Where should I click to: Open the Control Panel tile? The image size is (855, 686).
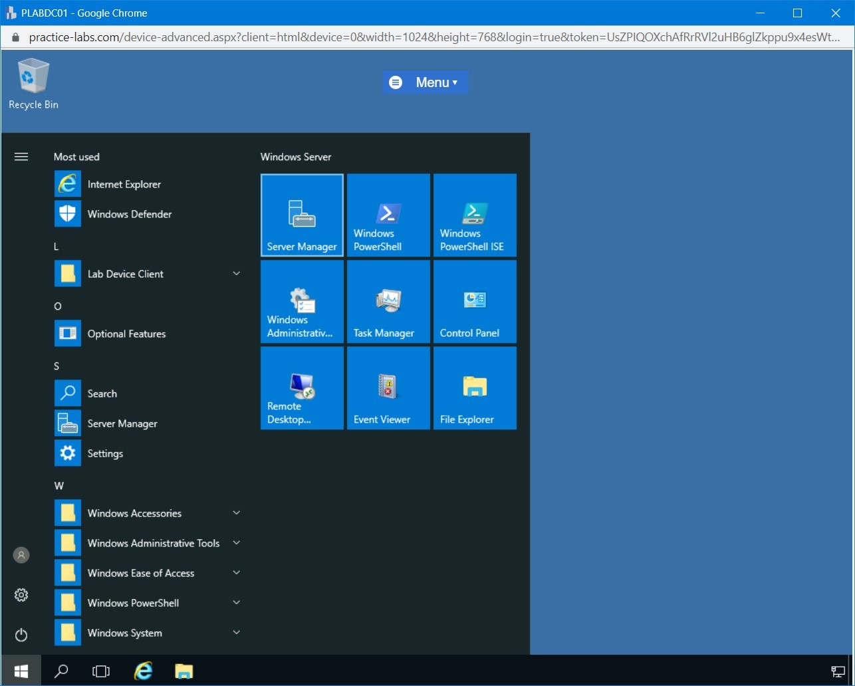coord(475,302)
